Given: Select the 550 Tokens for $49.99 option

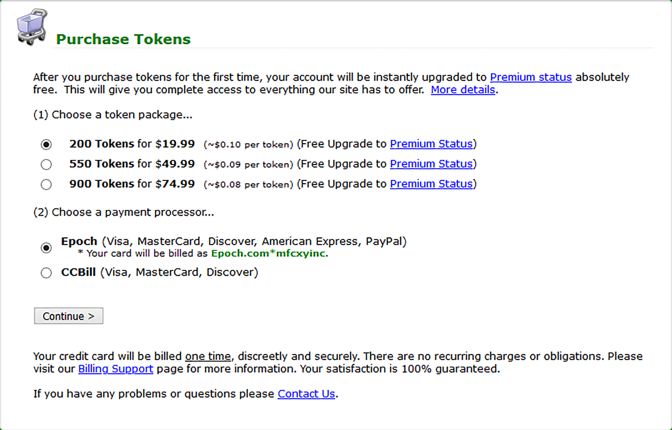Looking at the screenshot, I should pyautogui.click(x=46, y=164).
